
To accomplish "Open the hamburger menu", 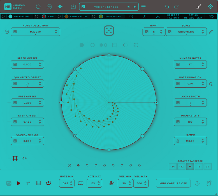I will 143,7.
